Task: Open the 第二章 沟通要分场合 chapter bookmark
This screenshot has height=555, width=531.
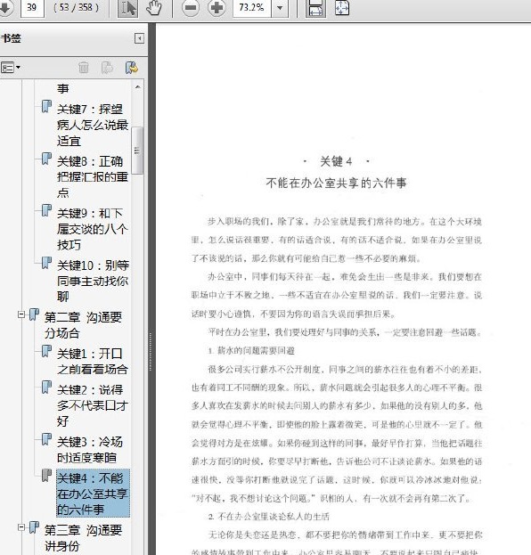Action: pyautogui.click(x=84, y=325)
